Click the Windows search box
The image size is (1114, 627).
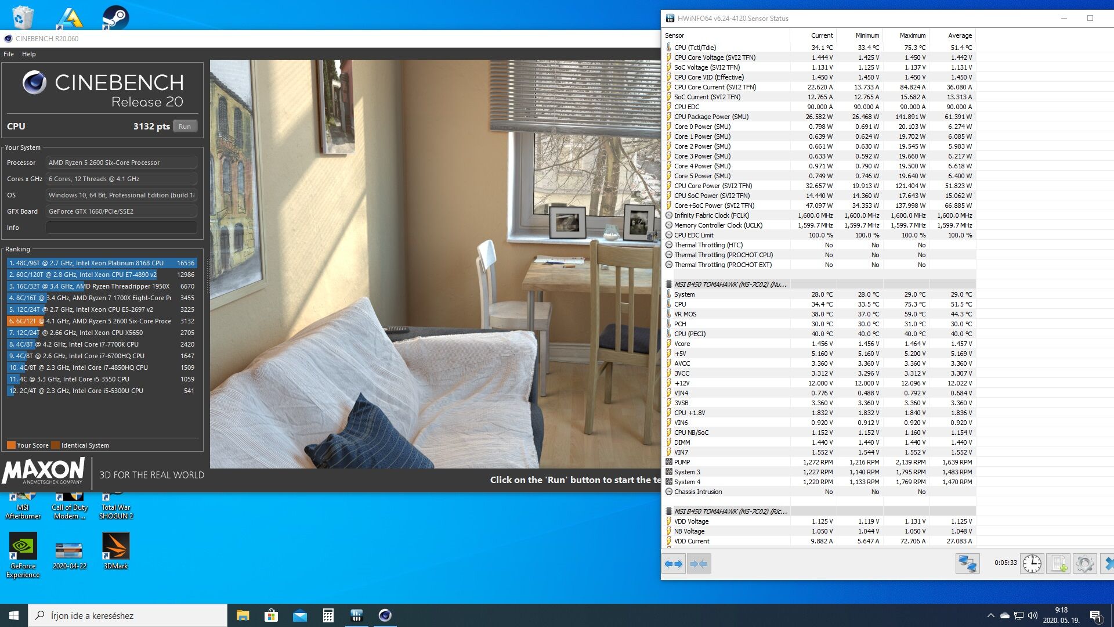tap(128, 615)
